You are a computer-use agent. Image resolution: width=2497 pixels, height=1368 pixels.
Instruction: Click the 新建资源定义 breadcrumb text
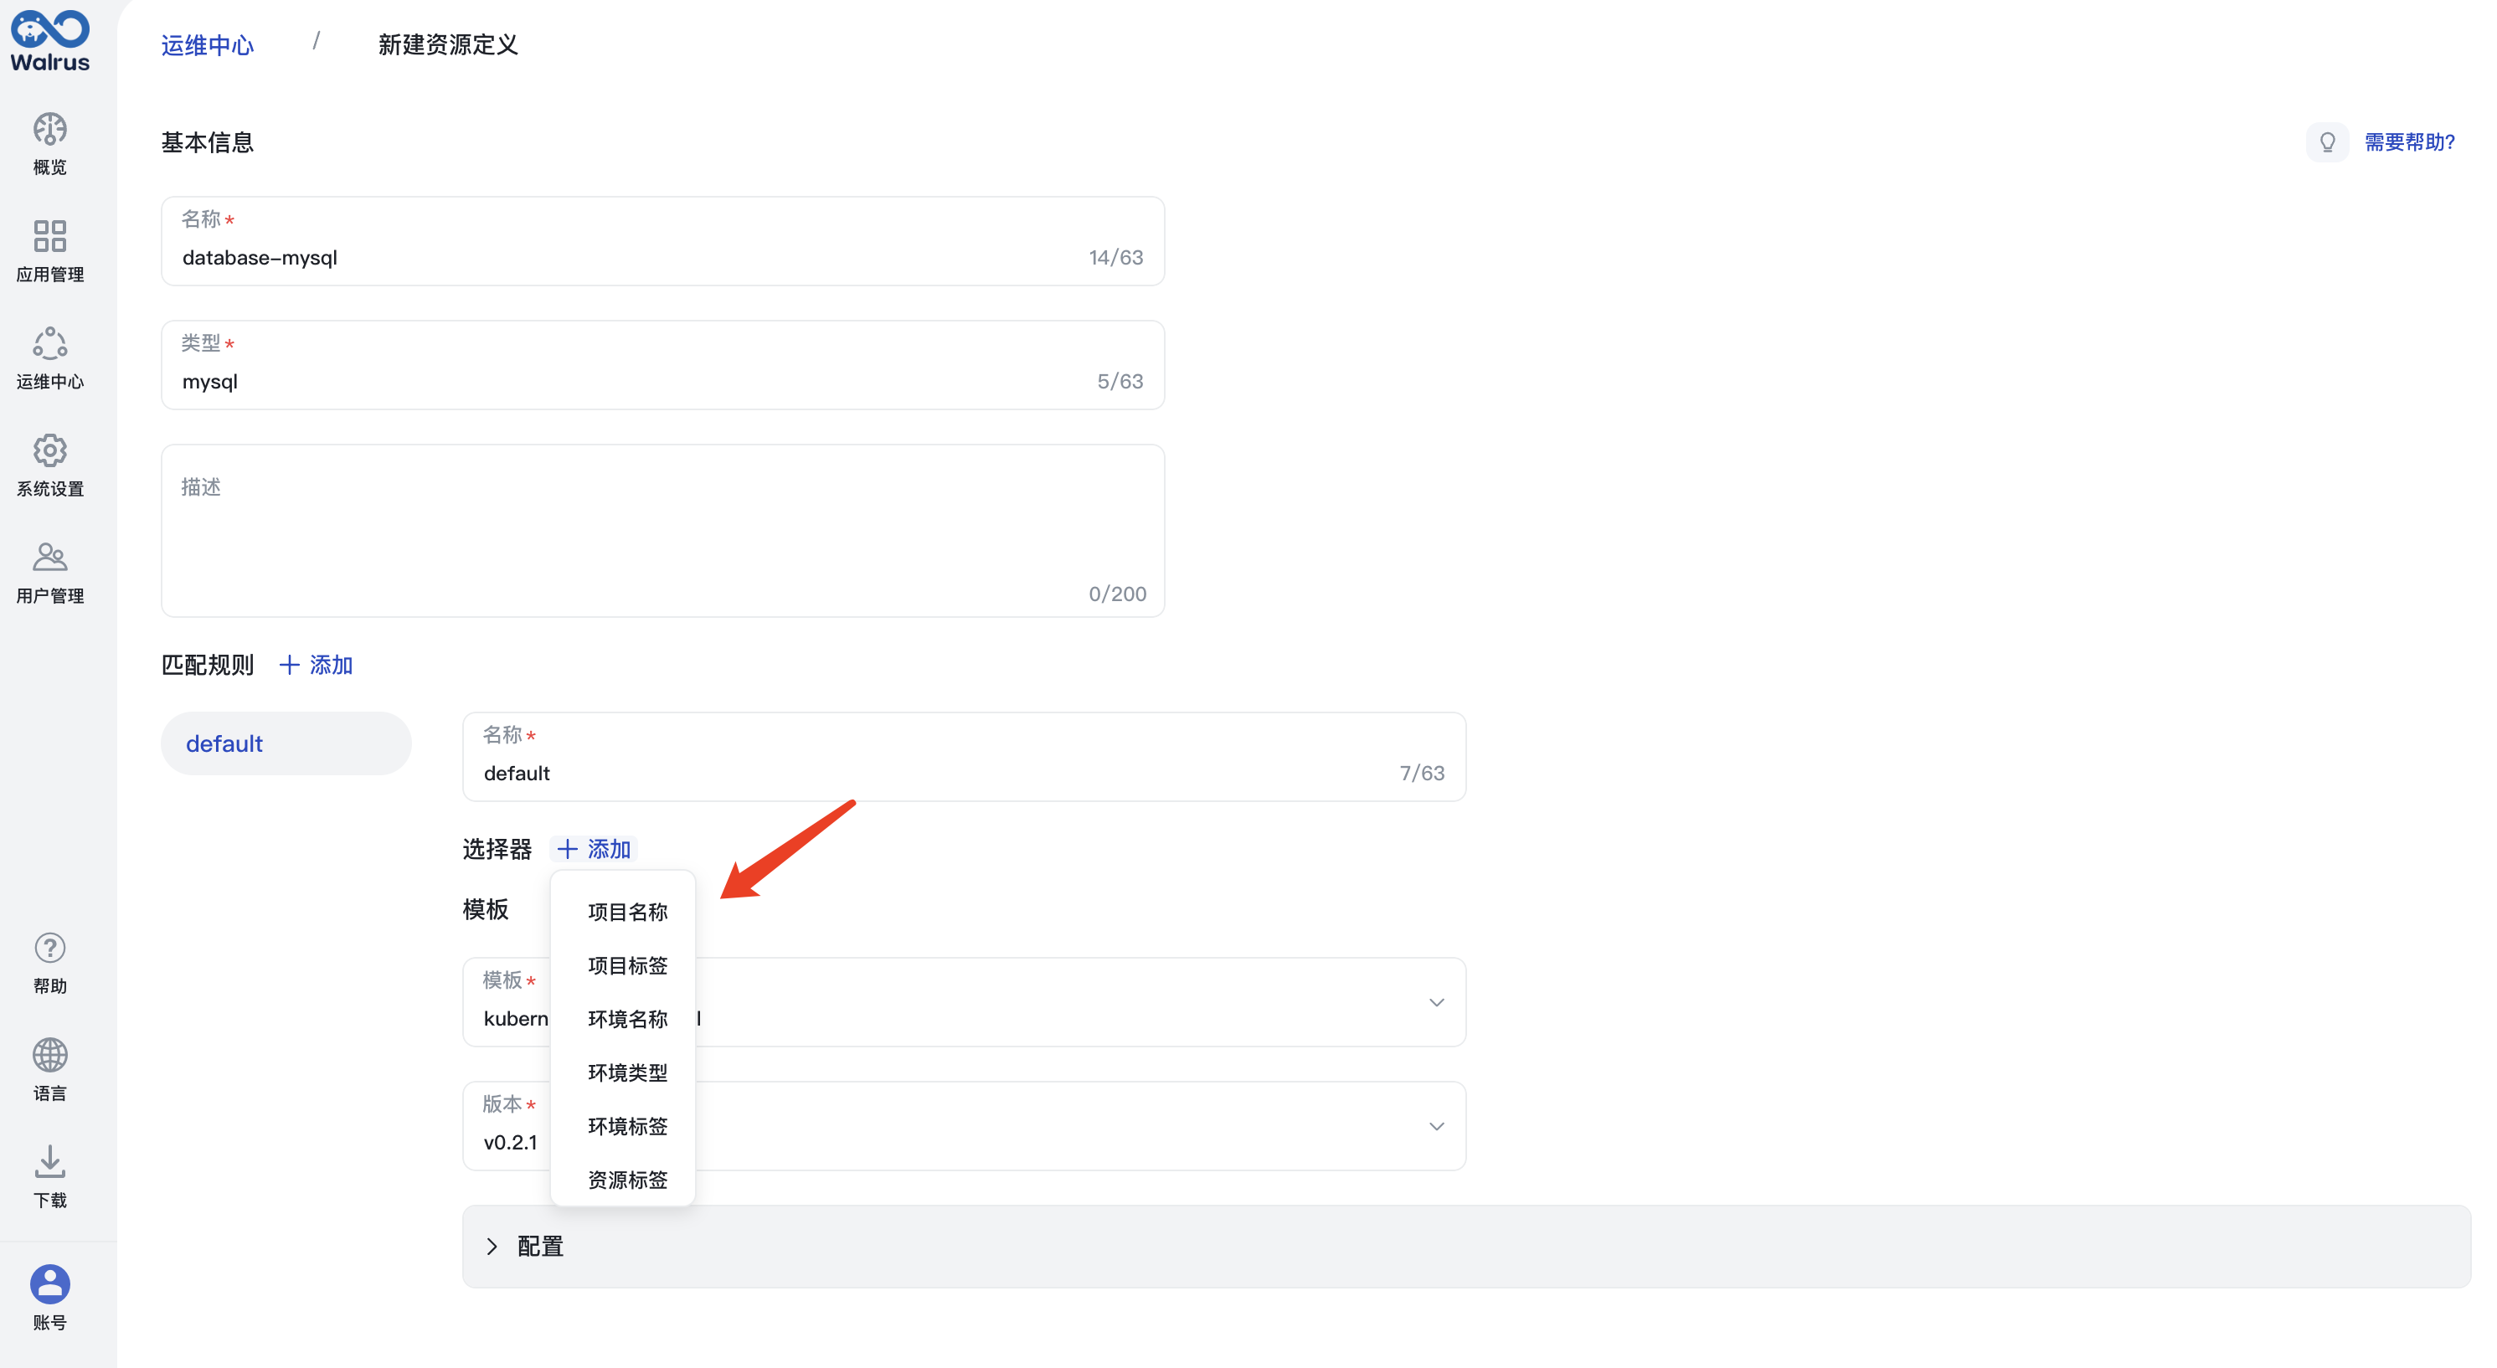pyautogui.click(x=448, y=44)
